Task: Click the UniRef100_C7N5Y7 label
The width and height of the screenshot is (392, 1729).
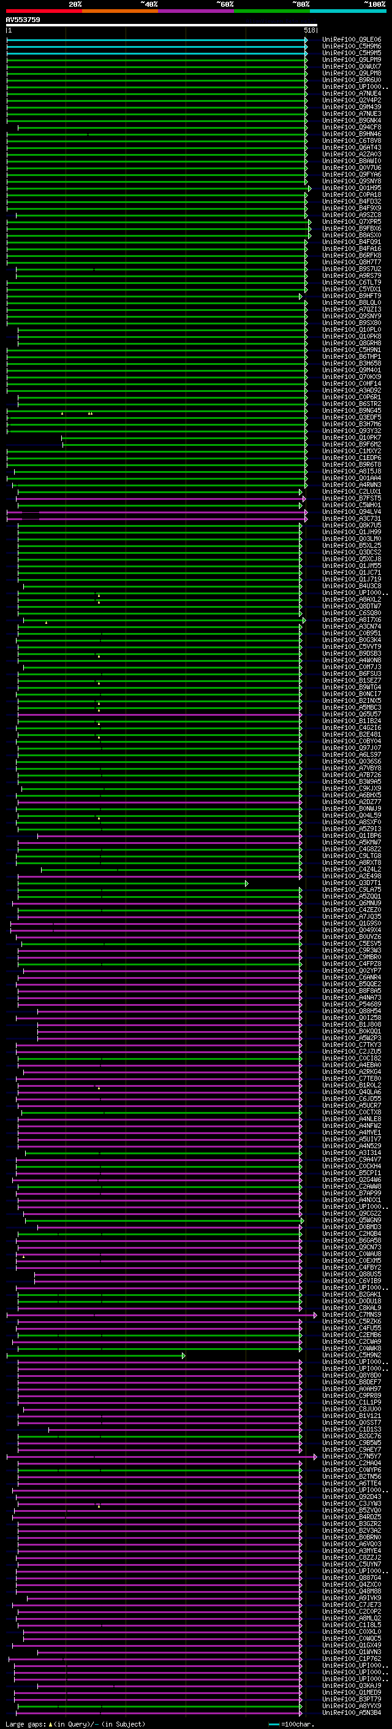Action: click(x=352, y=1457)
